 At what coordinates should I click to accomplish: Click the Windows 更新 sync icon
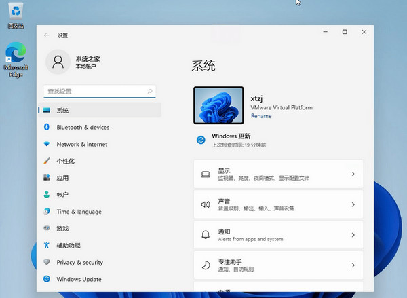pos(201,140)
